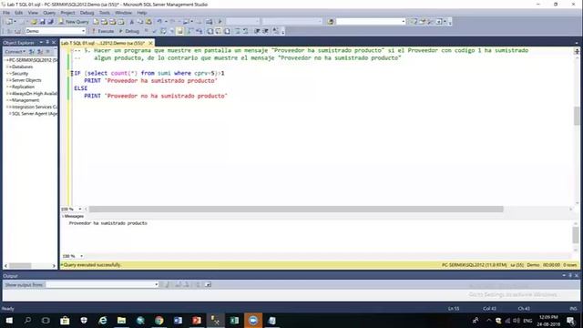Click Change Connection icon beside database box

(x=17, y=31)
